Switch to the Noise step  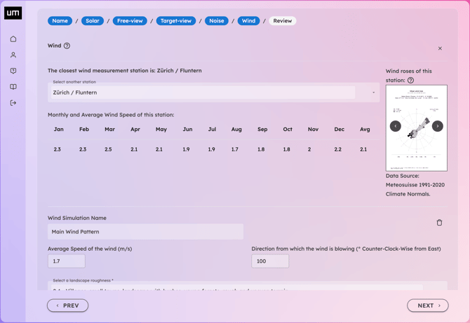click(217, 21)
